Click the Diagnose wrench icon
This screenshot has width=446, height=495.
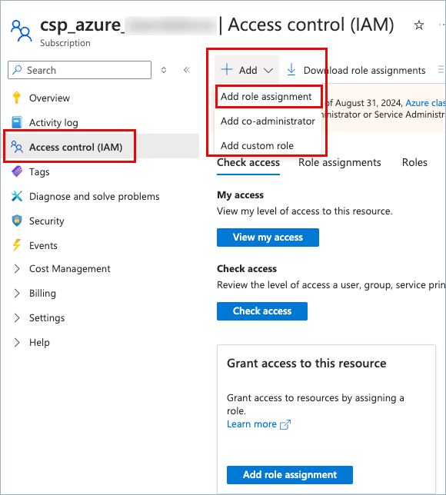[17, 196]
